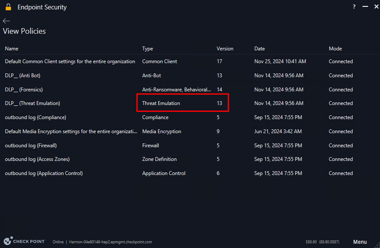
Task: Sort by the Version column header
Action: click(x=225, y=49)
